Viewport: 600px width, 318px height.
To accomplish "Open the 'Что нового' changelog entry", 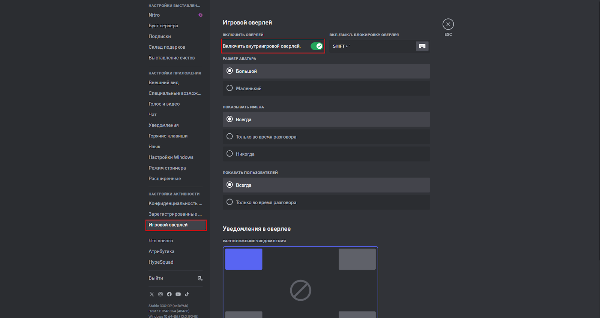I will pos(160,241).
